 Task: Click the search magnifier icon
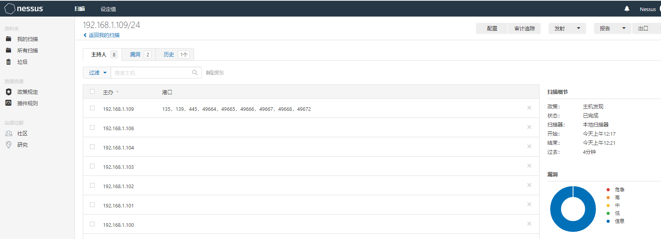point(195,73)
